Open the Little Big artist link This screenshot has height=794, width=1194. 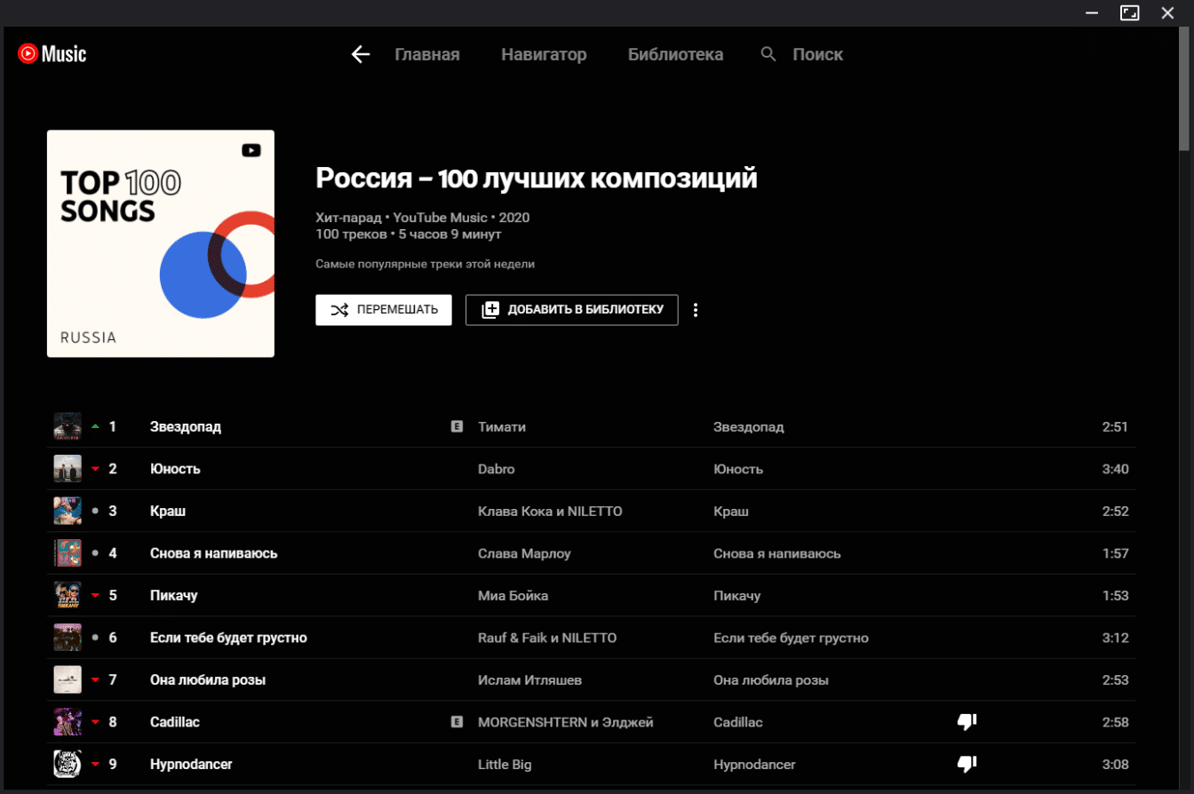pos(505,765)
